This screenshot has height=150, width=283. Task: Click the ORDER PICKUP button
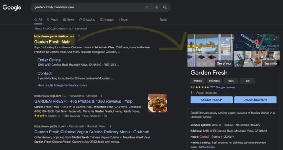click(x=212, y=100)
